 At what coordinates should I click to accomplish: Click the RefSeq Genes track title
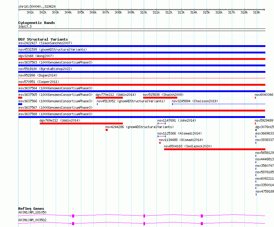(x=31, y=209)
